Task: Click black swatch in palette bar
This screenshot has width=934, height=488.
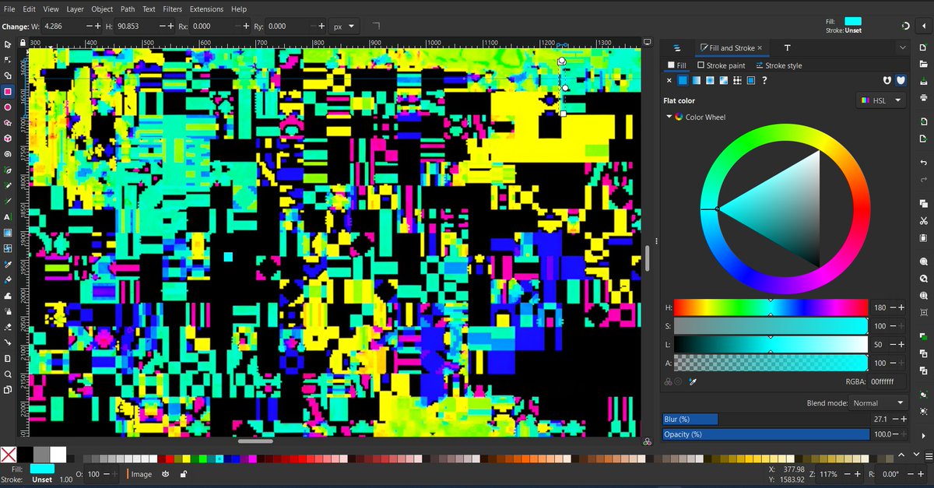Action: tap(26, 454)
